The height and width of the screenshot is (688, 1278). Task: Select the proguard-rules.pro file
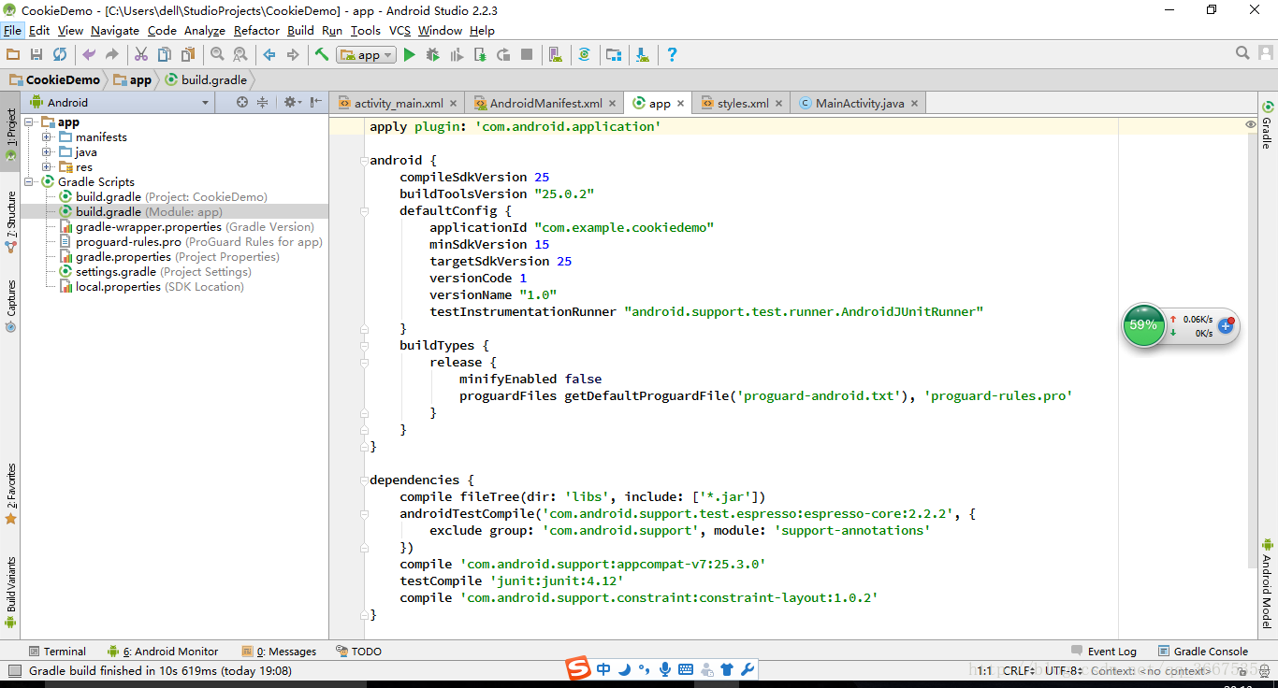click(x=191, y=242)
